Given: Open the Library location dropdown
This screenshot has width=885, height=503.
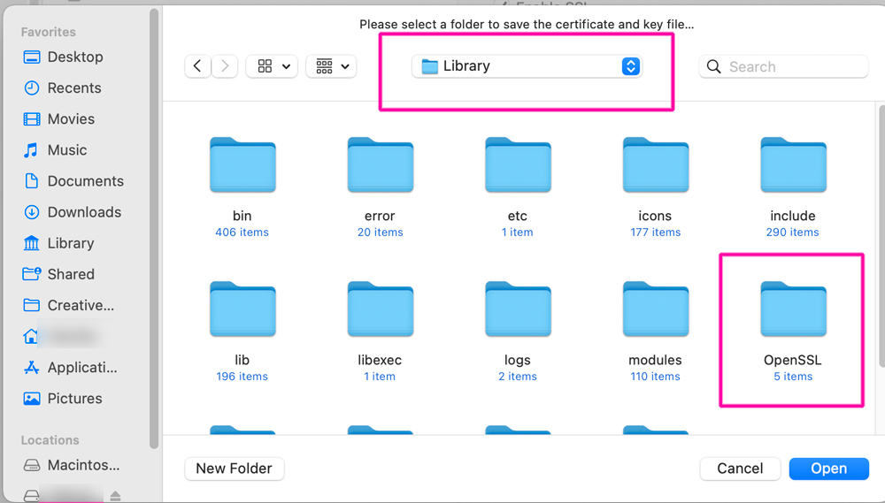Looking at the screenshot, I should click(x=527, y=66).
